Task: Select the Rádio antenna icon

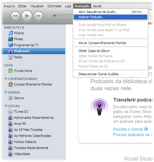Action: (11, 57)
